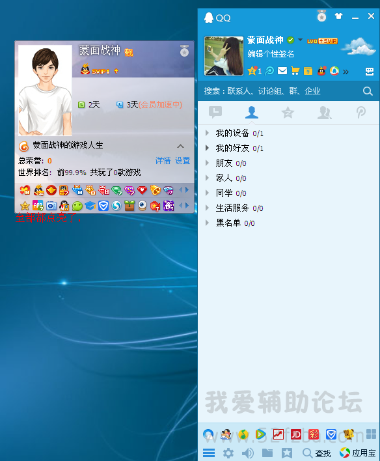The height and width of the screenshot is (461, 380).
Task: Click the search magnifier icon
Action: click(368, 91)
